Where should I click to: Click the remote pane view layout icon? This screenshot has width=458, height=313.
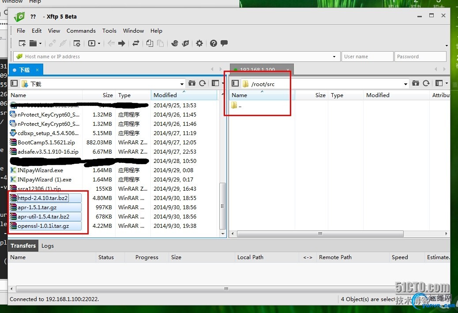(439, 83)
